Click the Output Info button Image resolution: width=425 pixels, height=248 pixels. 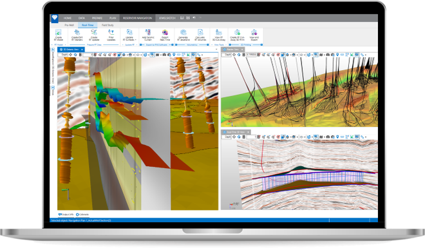66,215
